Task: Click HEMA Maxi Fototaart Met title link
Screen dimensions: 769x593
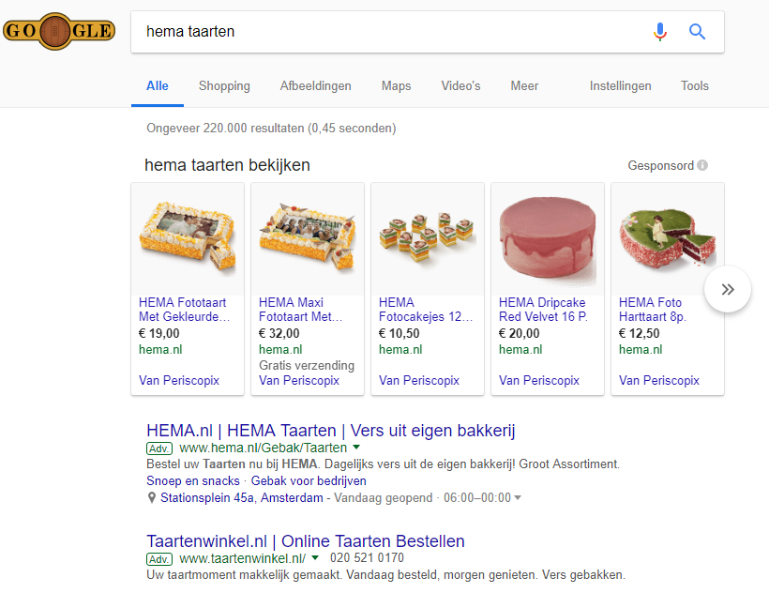Action: 301,310
